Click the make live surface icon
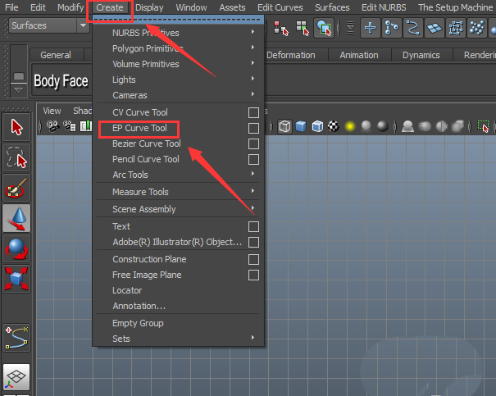The height and width of the screenshot is (396, 496). 456,28
